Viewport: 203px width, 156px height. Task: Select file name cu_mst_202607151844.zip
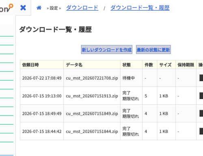(x=92, y=132)
